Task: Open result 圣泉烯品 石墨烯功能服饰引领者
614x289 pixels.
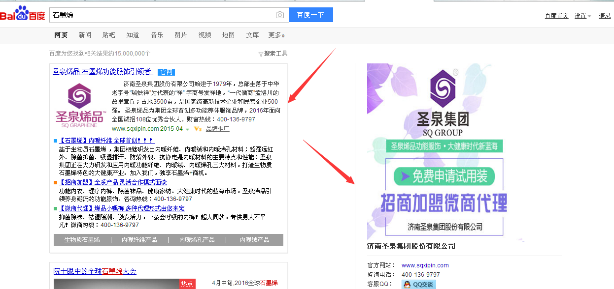Action: tap(102, 72)
